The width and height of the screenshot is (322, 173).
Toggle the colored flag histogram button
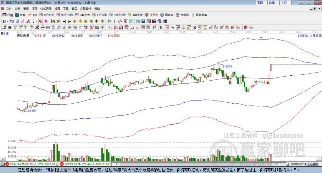click(47, 21)
